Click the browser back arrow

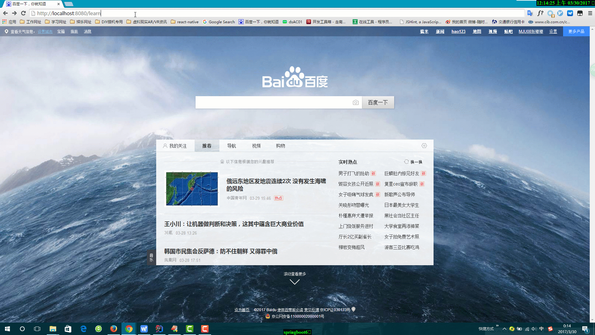(x=5, y=13)
